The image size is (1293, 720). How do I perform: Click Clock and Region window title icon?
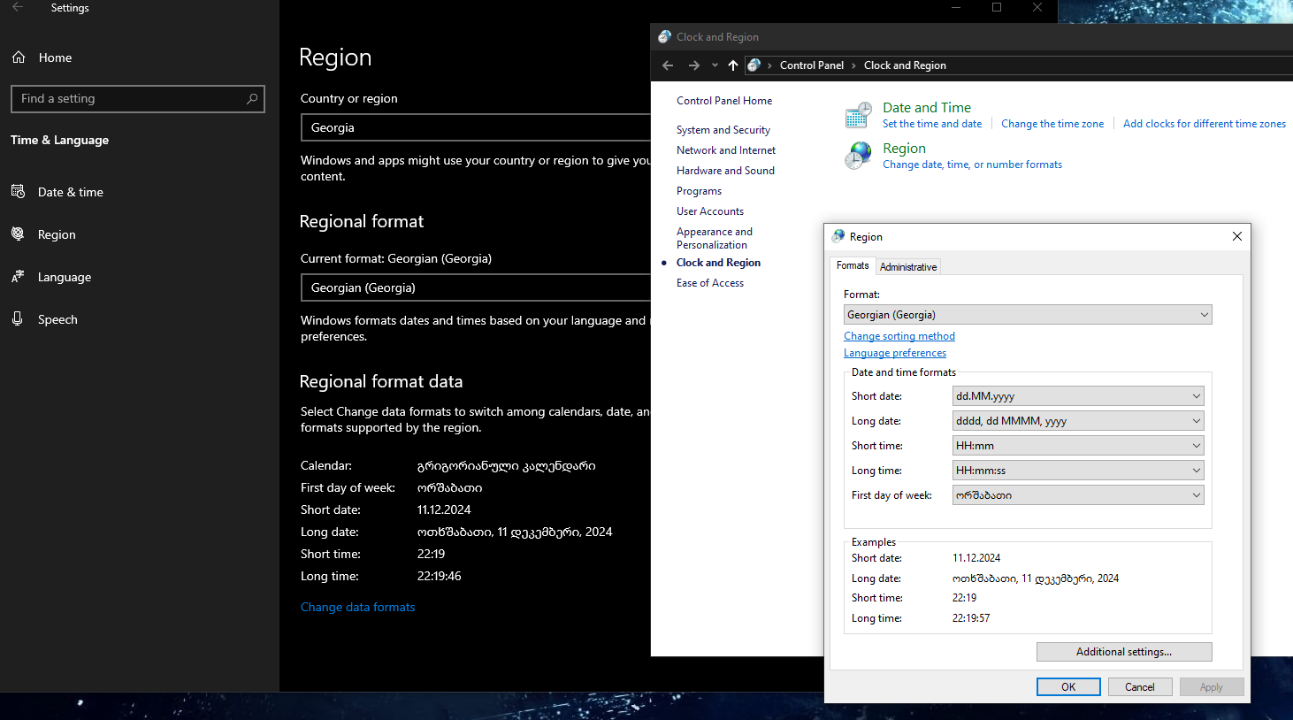(x=665, y=37)
